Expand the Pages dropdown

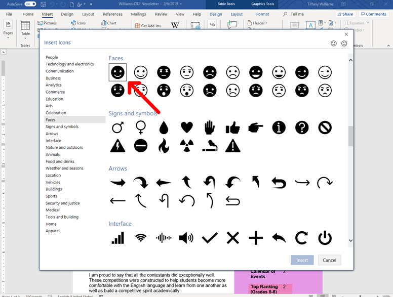tap(9, 33)
